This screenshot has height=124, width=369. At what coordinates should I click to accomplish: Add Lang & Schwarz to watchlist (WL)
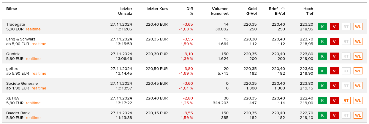(358, 42)
